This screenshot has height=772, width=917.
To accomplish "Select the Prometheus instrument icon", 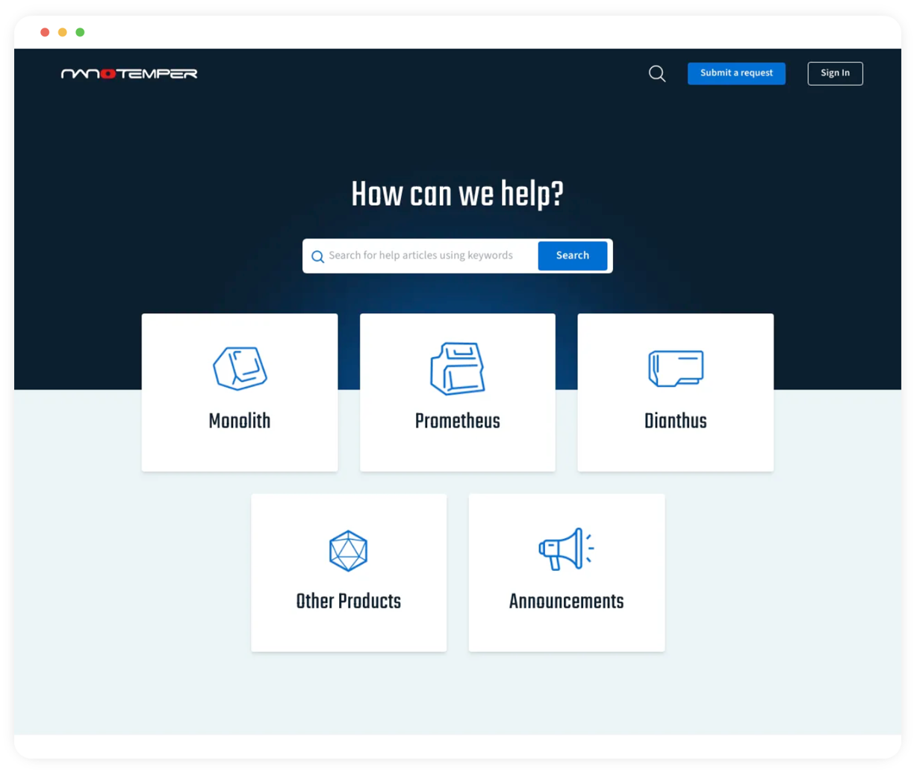I will tap(458, 368).
